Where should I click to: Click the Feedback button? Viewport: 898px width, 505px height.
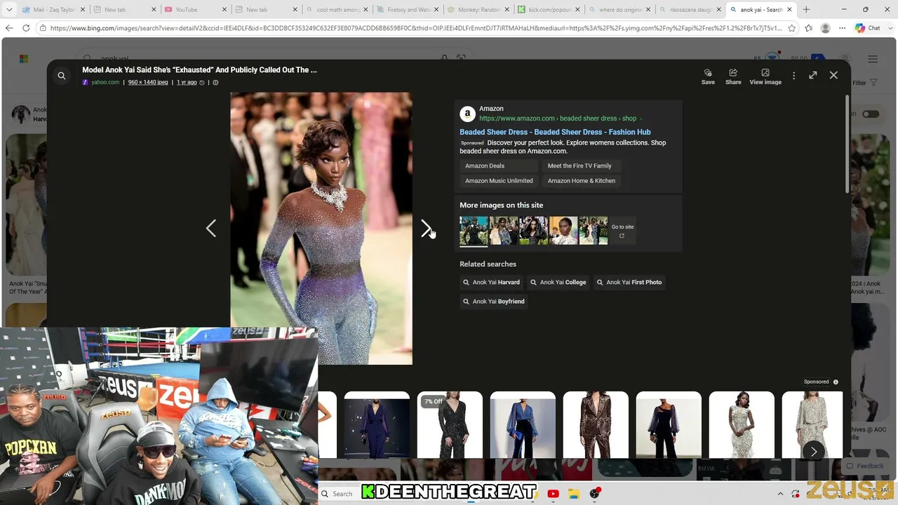tap(865, 466)
